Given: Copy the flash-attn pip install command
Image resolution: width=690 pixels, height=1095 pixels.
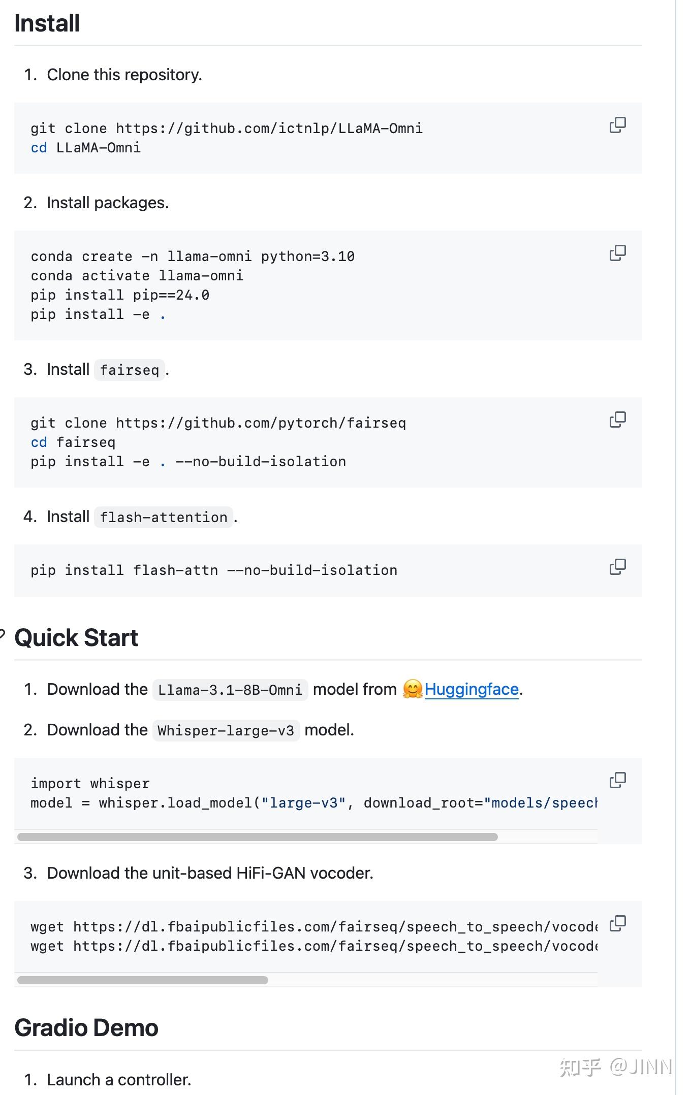Looking at the screenshot, I should (617, 567).
